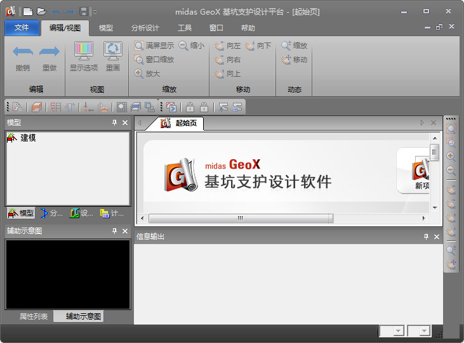Close the 信息输出 panel
This screenshot has width=464, height=343.
437,236
